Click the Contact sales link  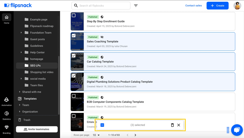click(x=193, y=6)
